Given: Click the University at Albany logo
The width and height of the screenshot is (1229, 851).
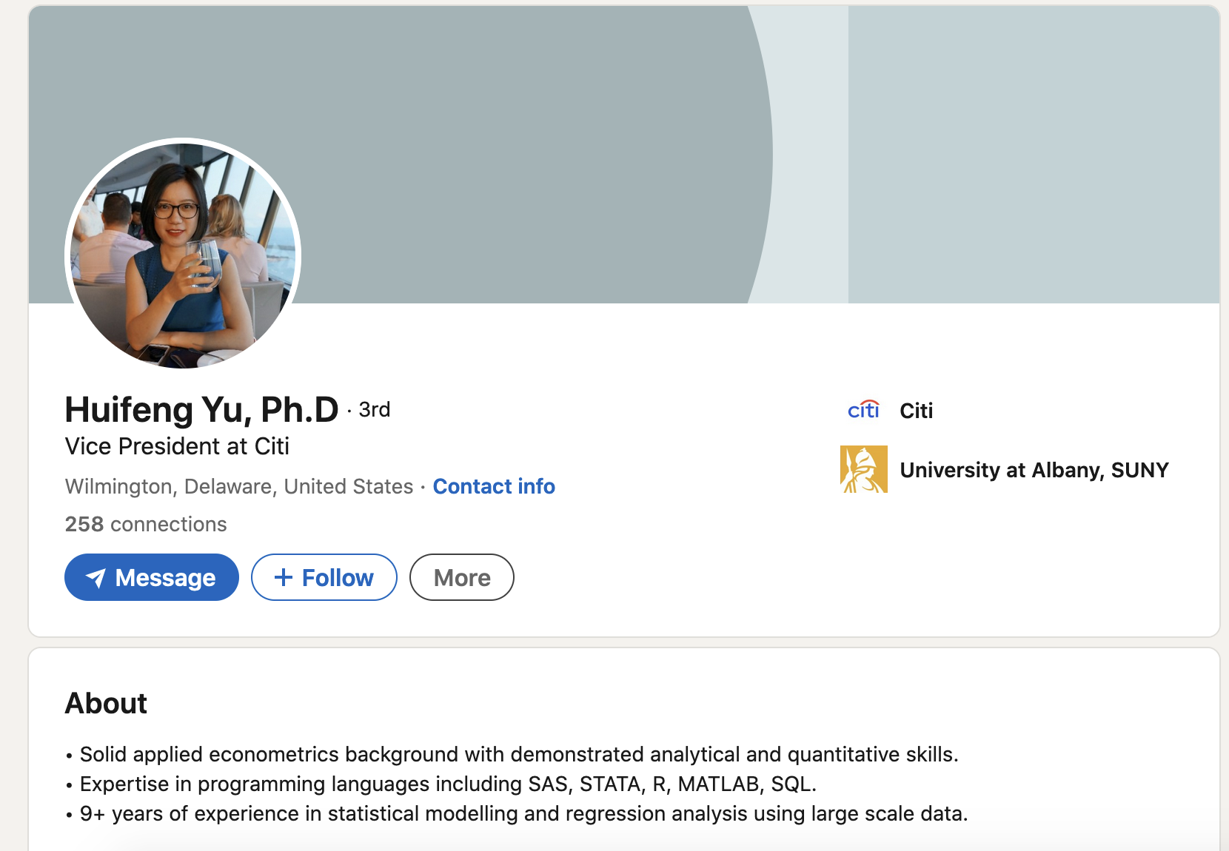Looking at the screenshot, I should 863,469.
